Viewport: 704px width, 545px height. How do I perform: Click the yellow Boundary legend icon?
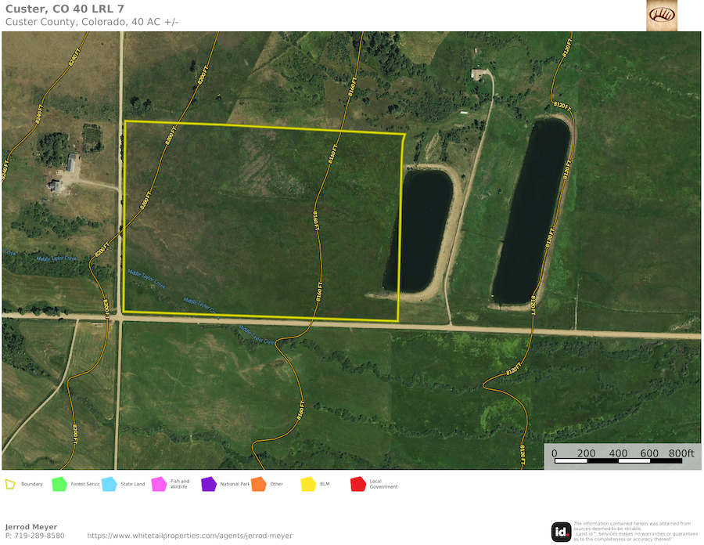(10, 484)
